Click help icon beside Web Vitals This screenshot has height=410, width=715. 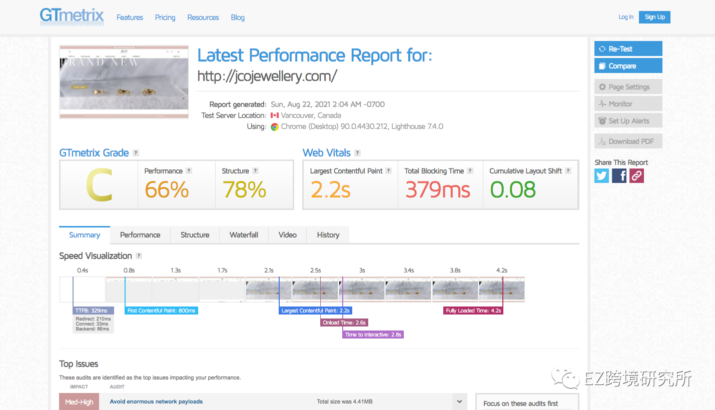point(357,153)
